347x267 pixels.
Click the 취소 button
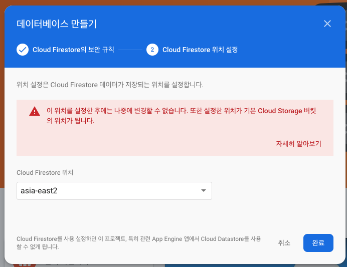click(x=284, y=242)
